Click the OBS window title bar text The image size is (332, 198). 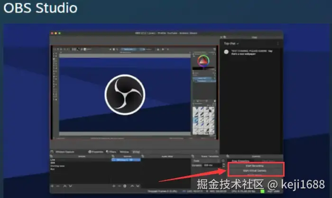[166, 33]
